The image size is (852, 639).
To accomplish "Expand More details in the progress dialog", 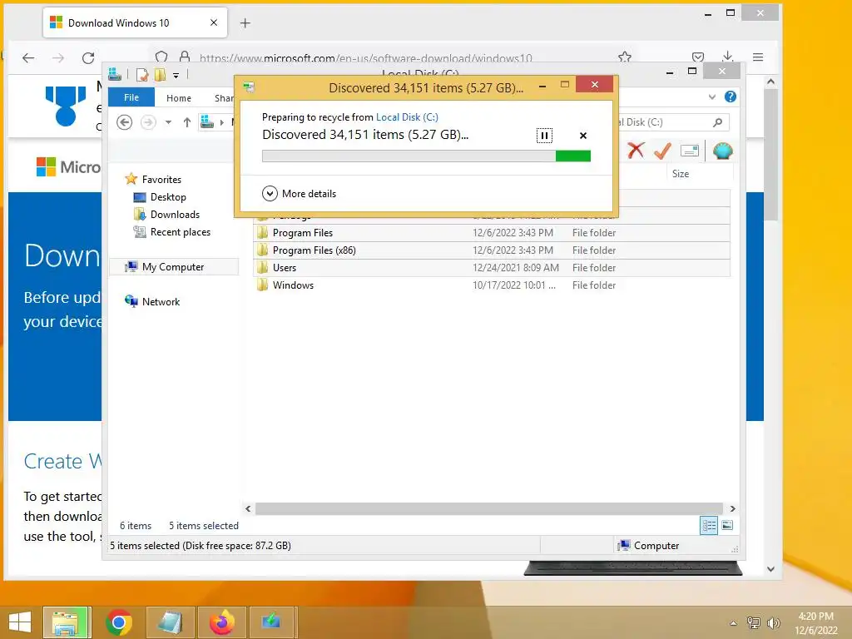I will (x=299, y=193).
